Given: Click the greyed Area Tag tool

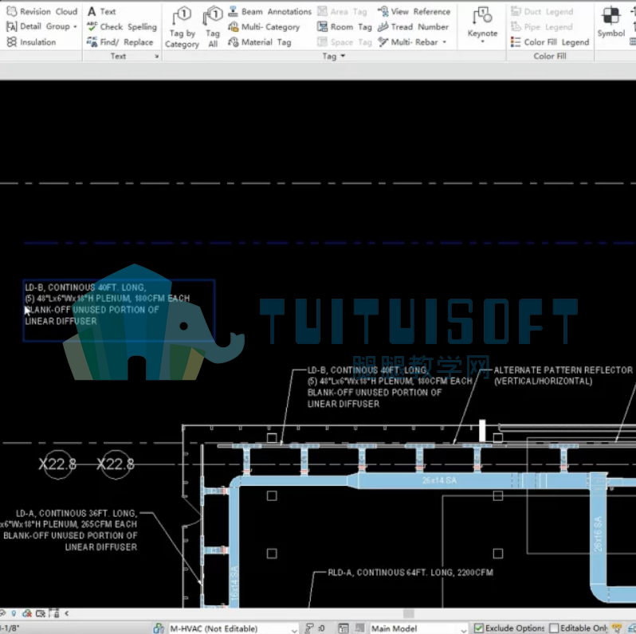Looking at the screenshot, I should (x=342, y=11).
